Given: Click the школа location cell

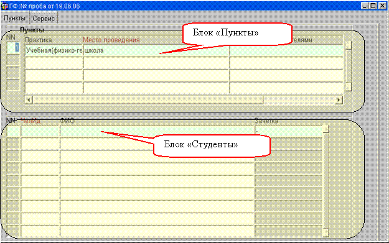Looking at the screenshot, I should pos(156,50).
